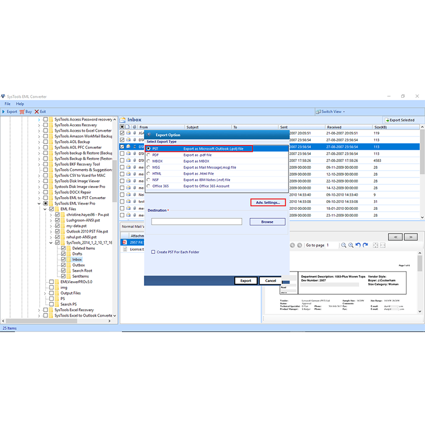The height and width of the screenshot is (425, 425).
Task: Click the Inbox folder icon in tree
Action: point(69,259)
